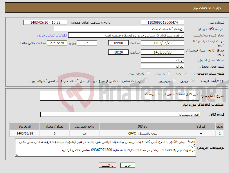Click the row number cell 1

(220, 133)
